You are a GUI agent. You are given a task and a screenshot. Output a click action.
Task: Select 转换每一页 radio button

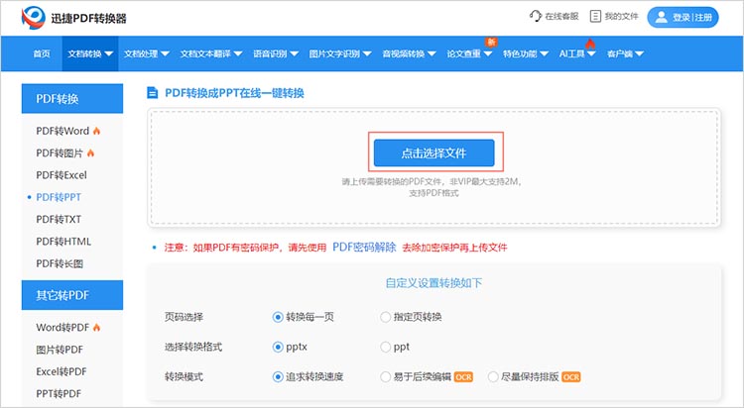[x=278, y=317]
